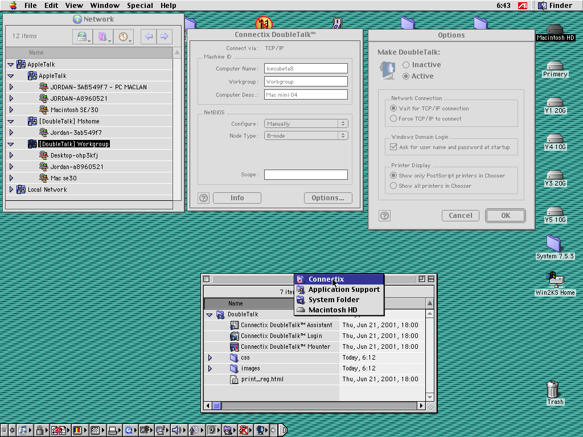Select the print_reg.html file name
Screen dimensions: 583x437
pos(262,380)
